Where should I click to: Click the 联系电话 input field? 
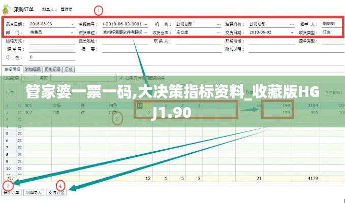(x=271, y=41)
